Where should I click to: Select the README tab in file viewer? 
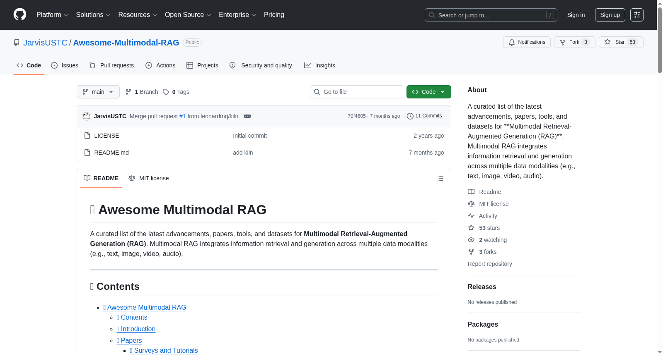tap(101, 178)
